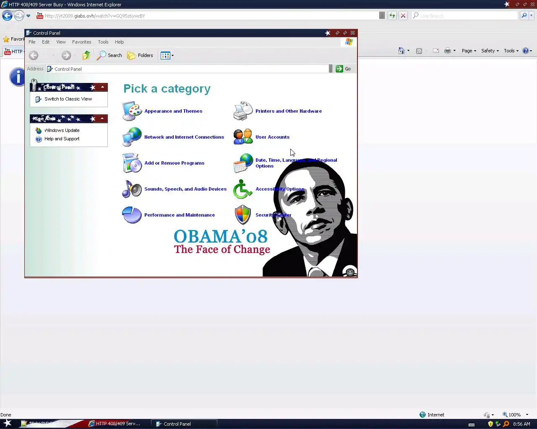This screenshot has width=537, height=429.
Task: Click the Start star button on taskbar
Action: pyautogui.click(x=8, y=423)
